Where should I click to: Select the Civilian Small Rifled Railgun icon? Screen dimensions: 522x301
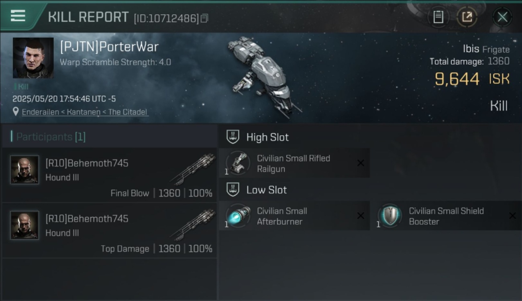(238, 163)
